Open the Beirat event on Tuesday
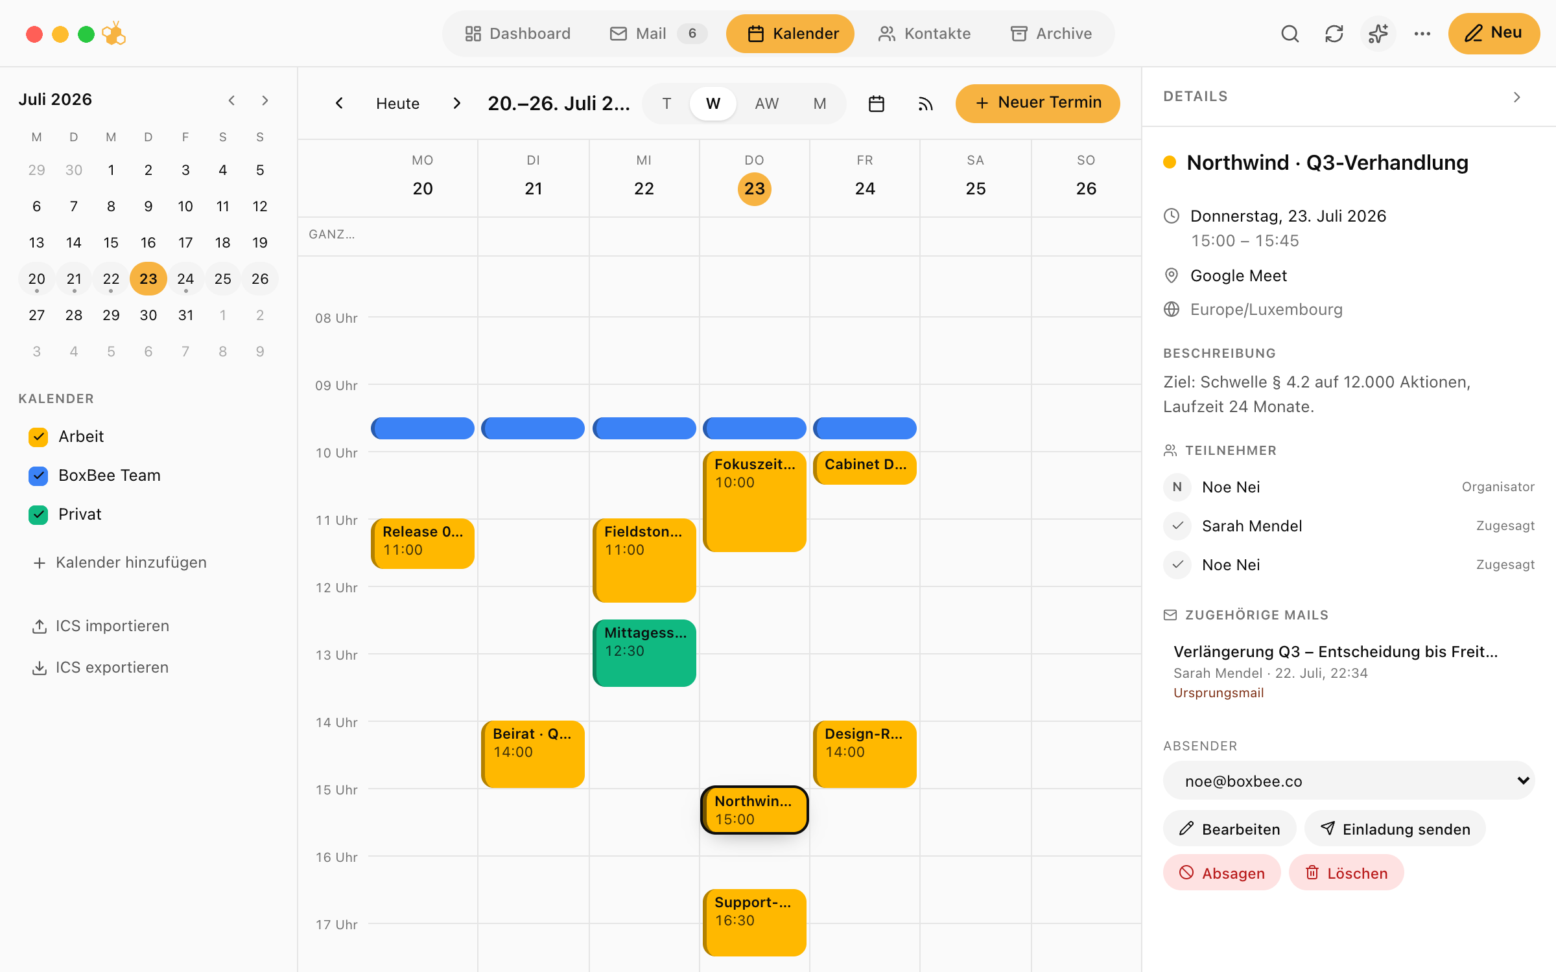 [x=533, y=754]
